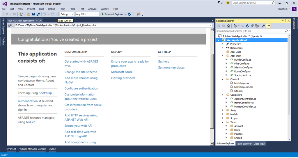Click the Bootstrap link
This screenshot has height=158, width=298.
45,93
